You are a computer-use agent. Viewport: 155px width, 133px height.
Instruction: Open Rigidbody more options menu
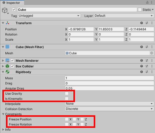pyautogui.click(x=152, y=72)
